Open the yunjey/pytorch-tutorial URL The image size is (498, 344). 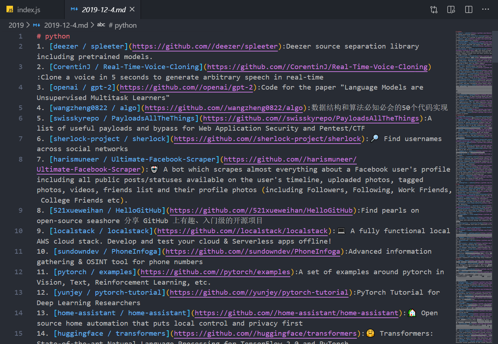pos(259,293)
